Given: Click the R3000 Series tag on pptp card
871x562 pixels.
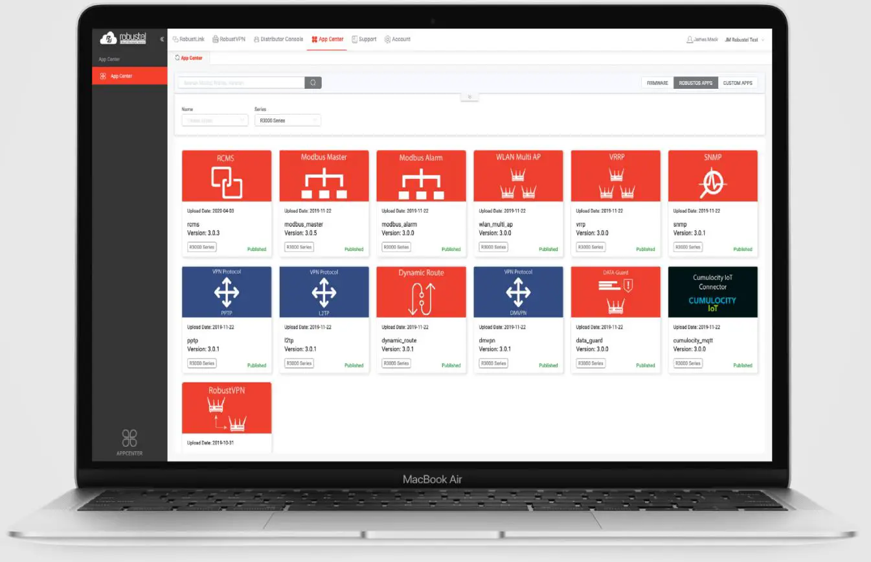Looking at the screenshot, I should (x=201, y=363).
